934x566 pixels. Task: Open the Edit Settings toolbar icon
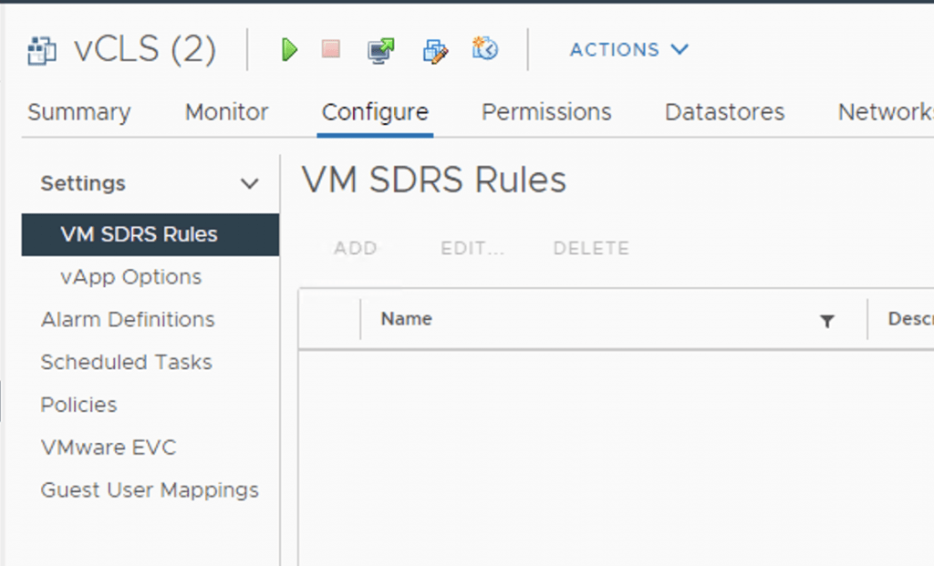(435, 50)
